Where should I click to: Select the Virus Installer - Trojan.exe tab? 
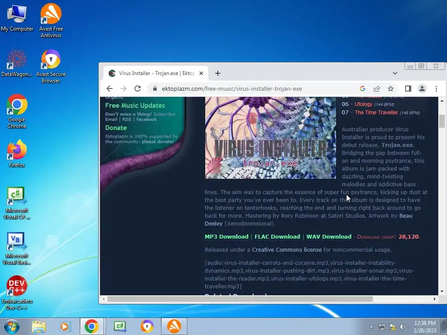point(155,73)
